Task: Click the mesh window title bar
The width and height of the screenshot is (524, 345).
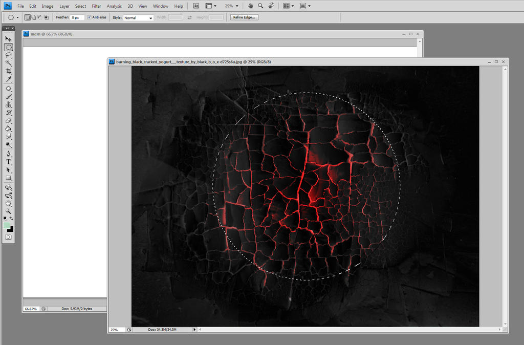Action: 223,34
